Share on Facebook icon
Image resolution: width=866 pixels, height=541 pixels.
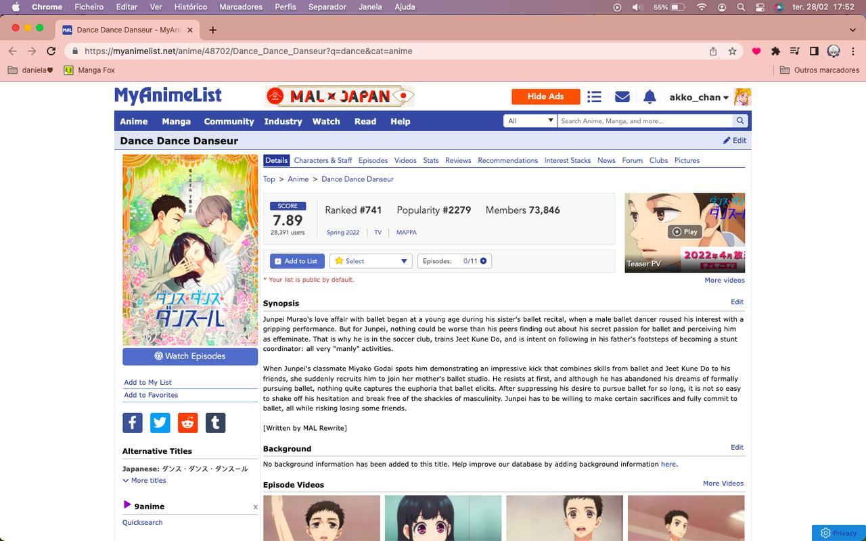pyautogui.click(x=133, y=423)
